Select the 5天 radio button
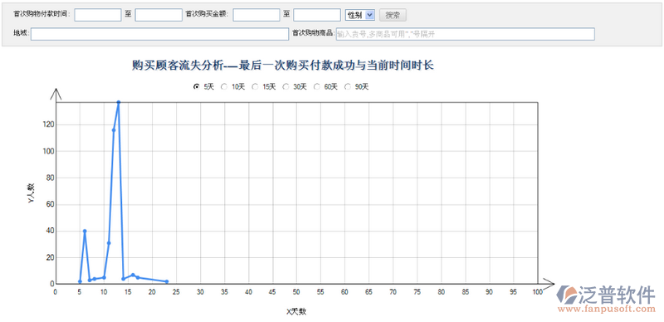The height and width of the screenshot is (322, 664). pyautogui.click(x=197, y=87)
